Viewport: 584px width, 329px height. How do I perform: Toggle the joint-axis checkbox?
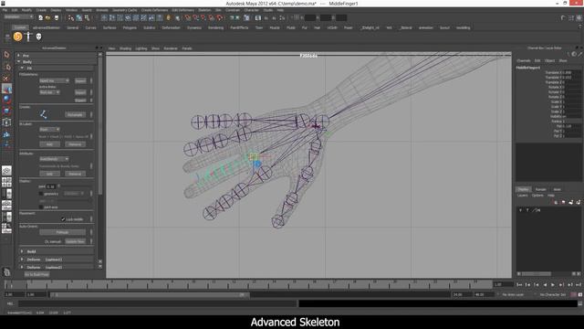41,207
